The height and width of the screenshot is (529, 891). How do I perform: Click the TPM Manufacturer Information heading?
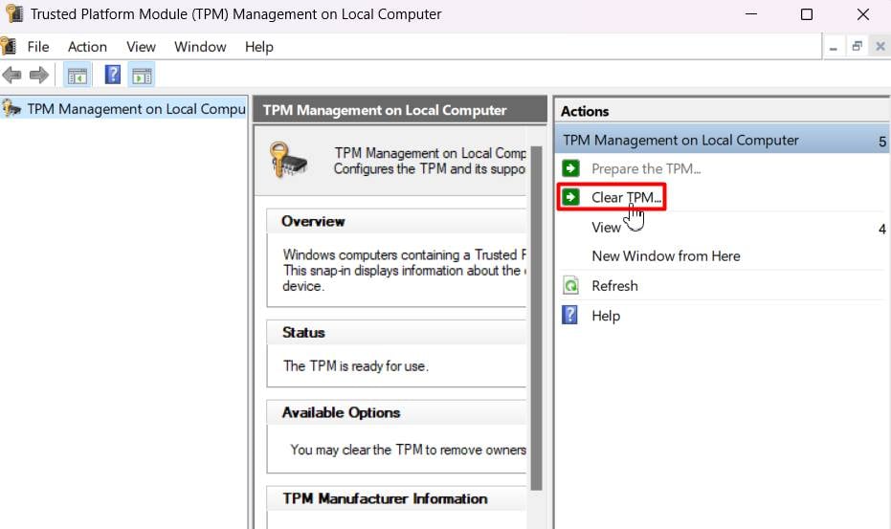click(x=386, y=498)
